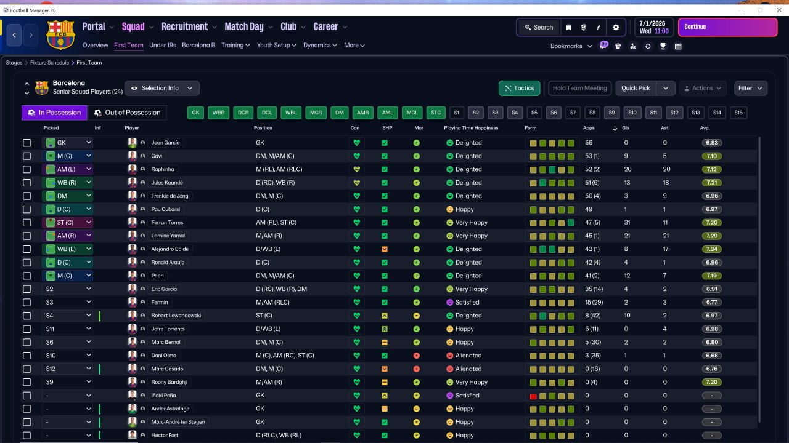Open the Match Day menu
Image resolution: width=789 pixels, height=443 pixels.
coord(249,26)
